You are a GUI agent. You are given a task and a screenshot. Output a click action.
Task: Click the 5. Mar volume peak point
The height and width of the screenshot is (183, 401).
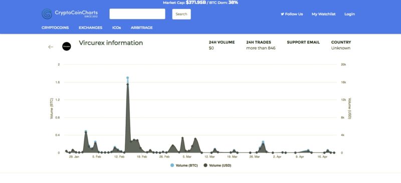pyautogui.click(x=182, y=138)
